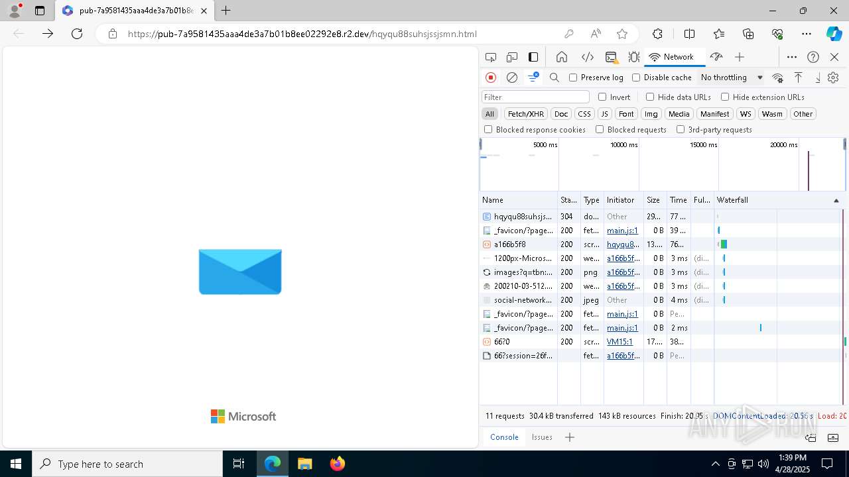Open main.js:1 initiator of first favicon request
849x477 pixels.
pyautogui.click(x=622, y=231)
